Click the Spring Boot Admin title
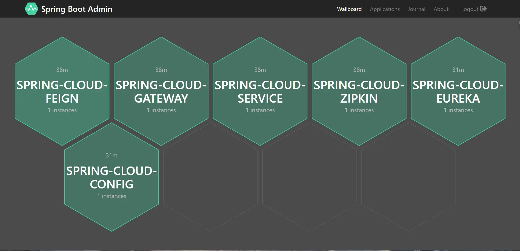 click(77, 9)
